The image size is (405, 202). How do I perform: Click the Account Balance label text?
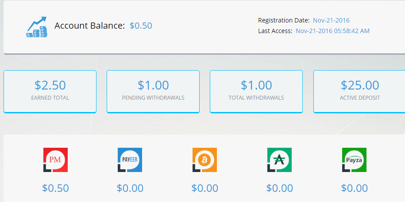tap(89, 26)
